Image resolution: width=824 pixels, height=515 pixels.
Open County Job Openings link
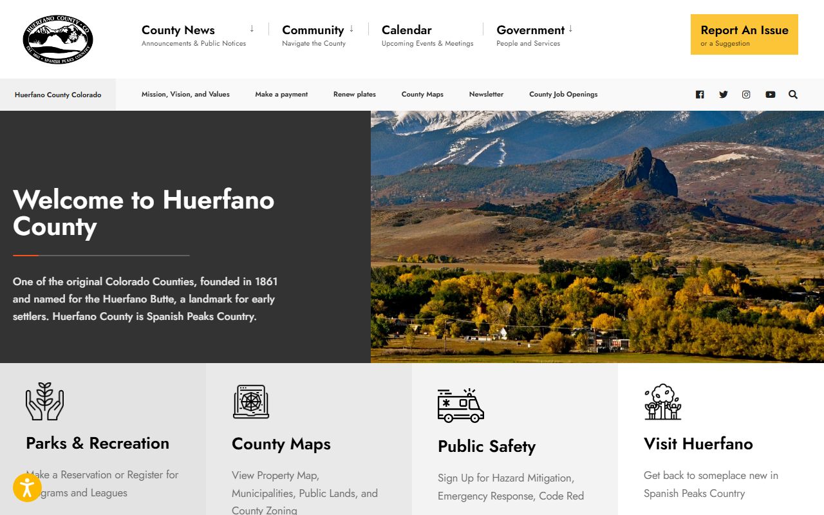(x=563, y=94)
